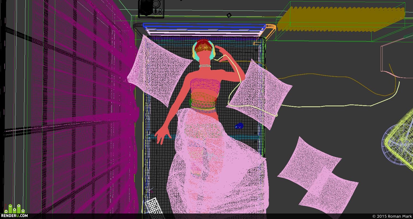Select the olive radiator box at top right
This screenshot has width=413, height=219.
341,19
